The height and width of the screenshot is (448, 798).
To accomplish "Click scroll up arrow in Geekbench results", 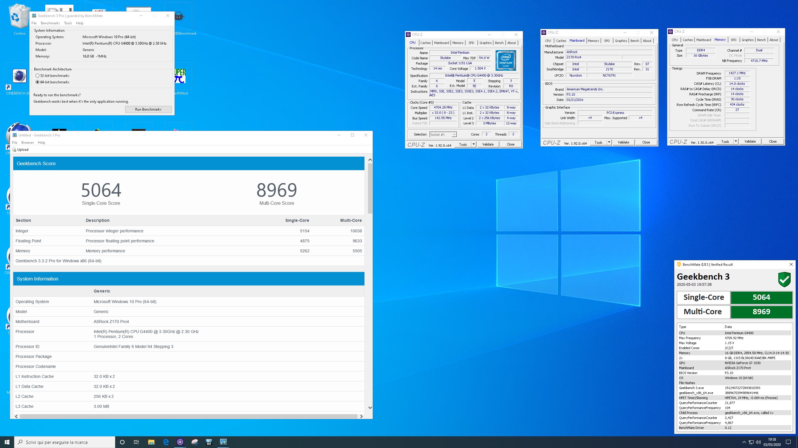I will (370, 160).
